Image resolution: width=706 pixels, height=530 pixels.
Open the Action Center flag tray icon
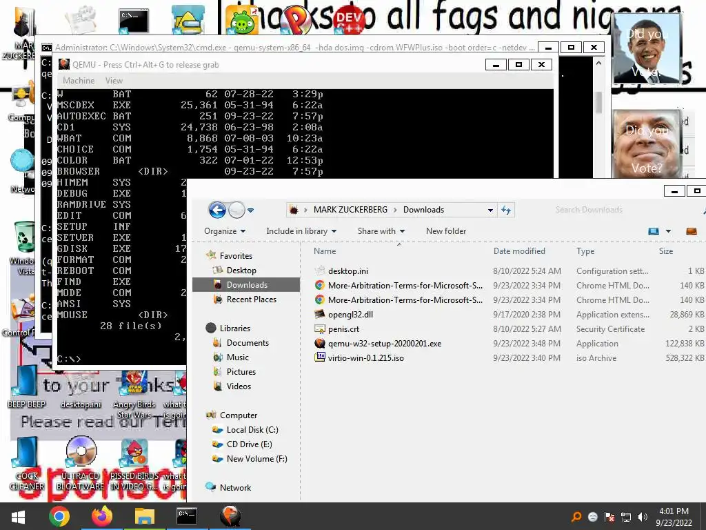click(609, 517)
